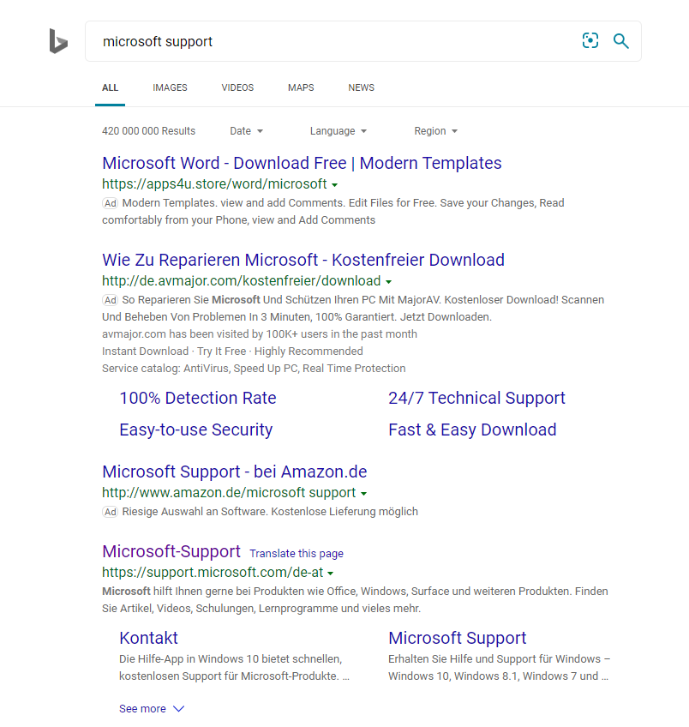Image resolution: width=689 pixels, height=727 pixels.
Task: Open the 24/7 Technical Support sitelink
Action: pyautogui.click(x=476, y=399)
